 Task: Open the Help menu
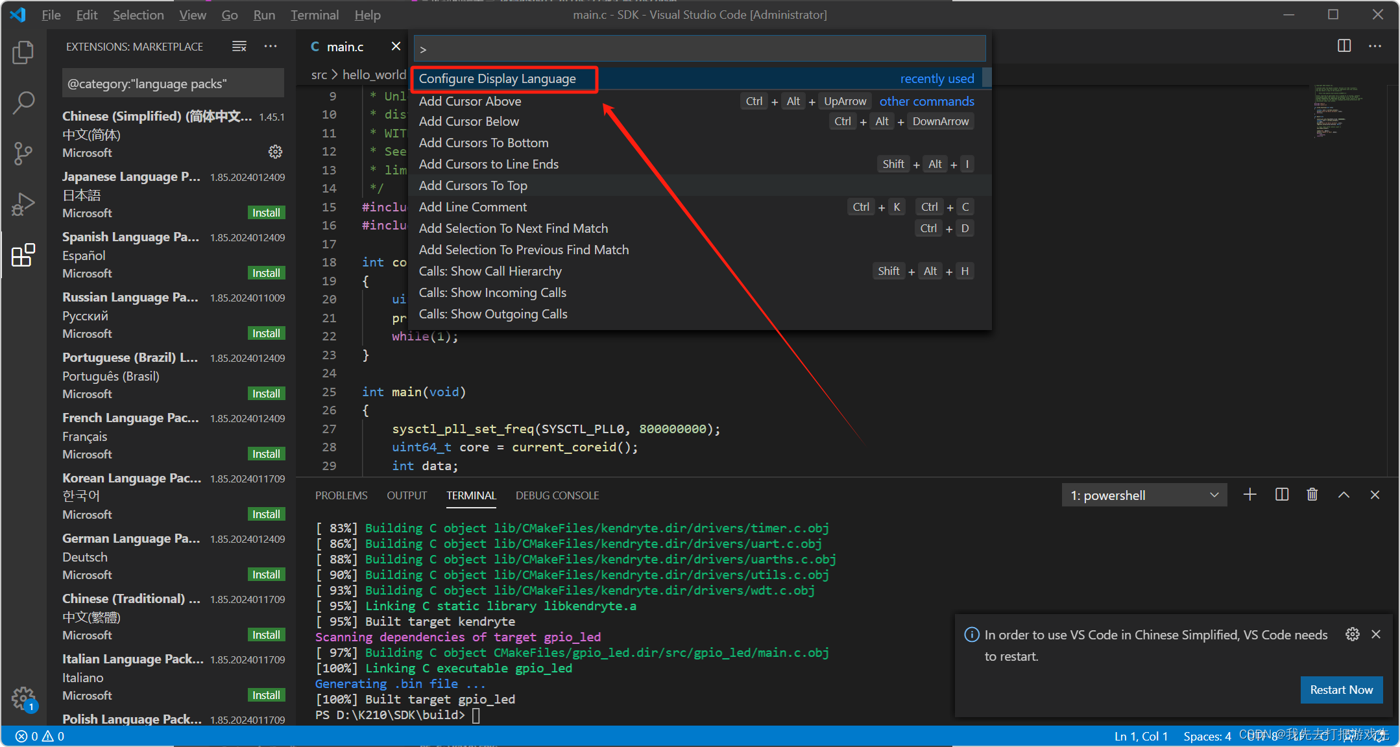point(368,14)
